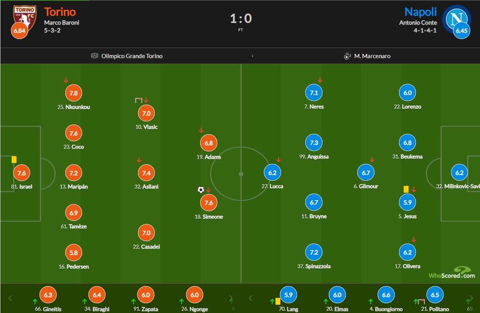Show previous Torino substitutes with far-left arrow
Image resolution: width=480 pixels, height=313 pixels.
click(x=10, y=298)
